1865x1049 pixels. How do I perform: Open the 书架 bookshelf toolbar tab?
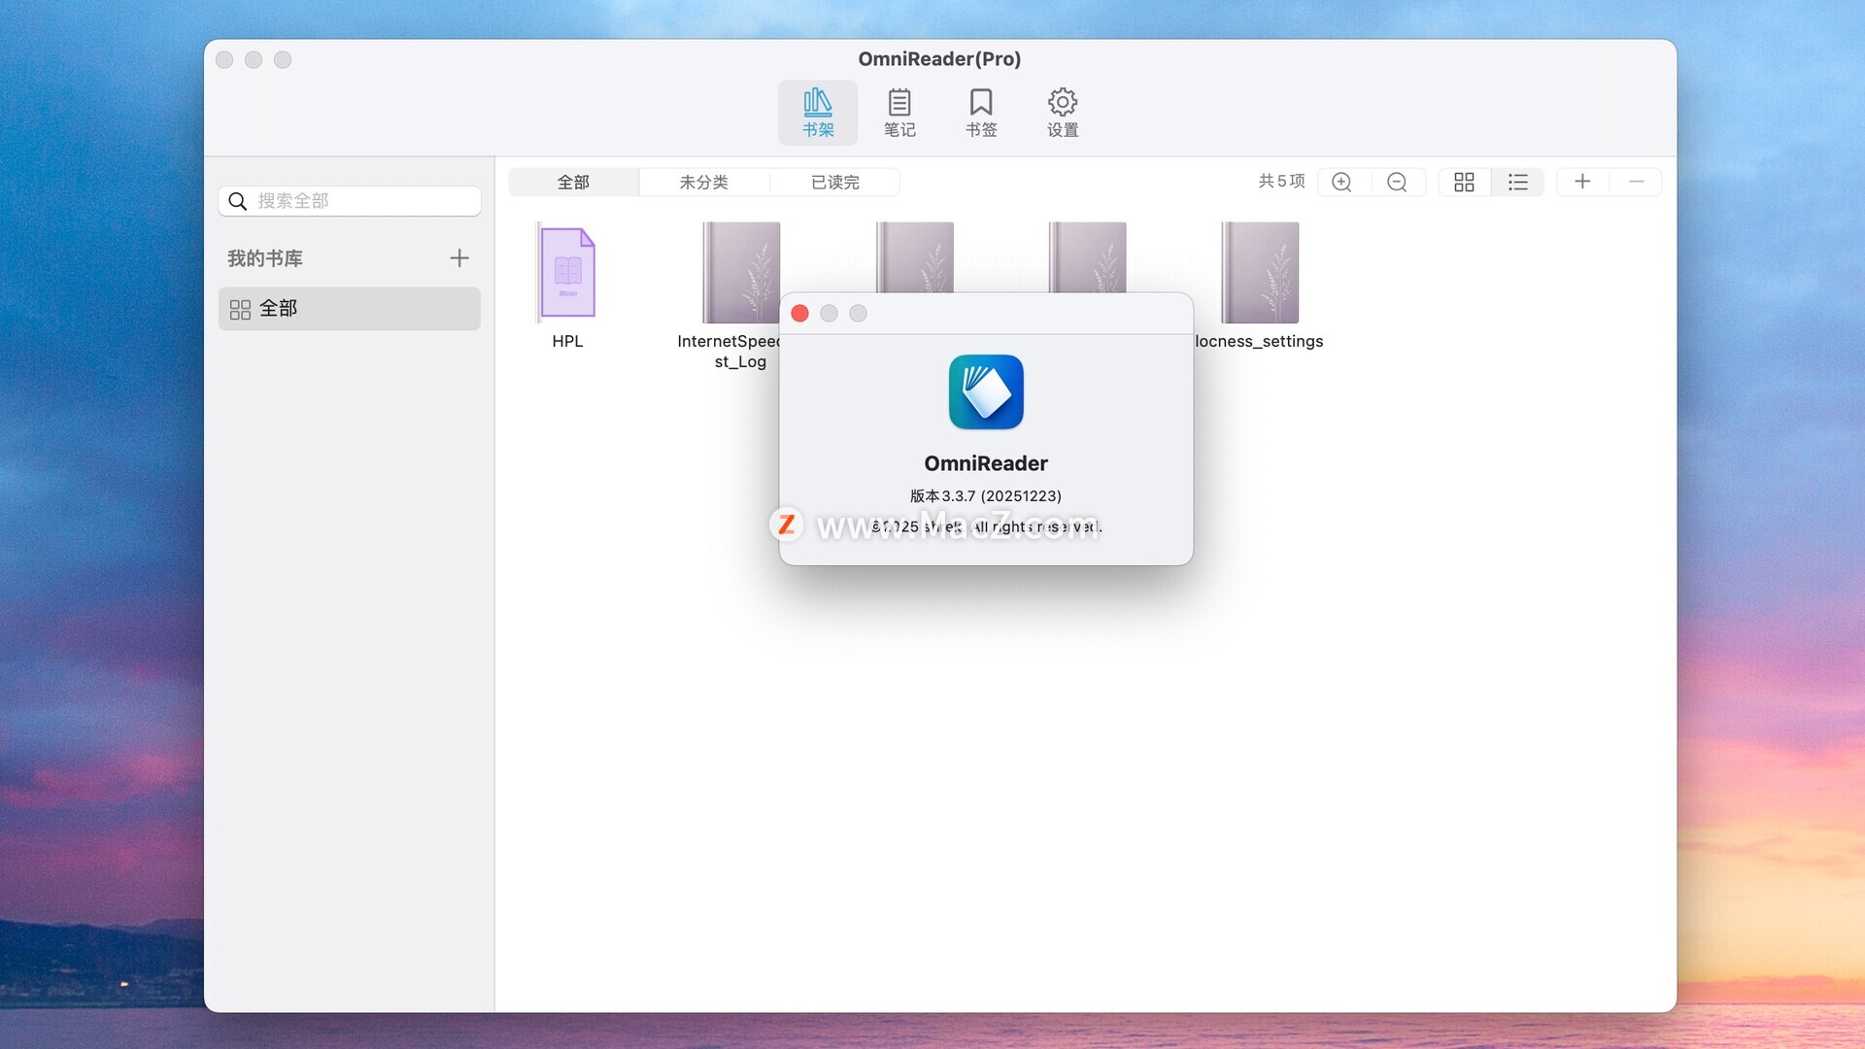817,113
